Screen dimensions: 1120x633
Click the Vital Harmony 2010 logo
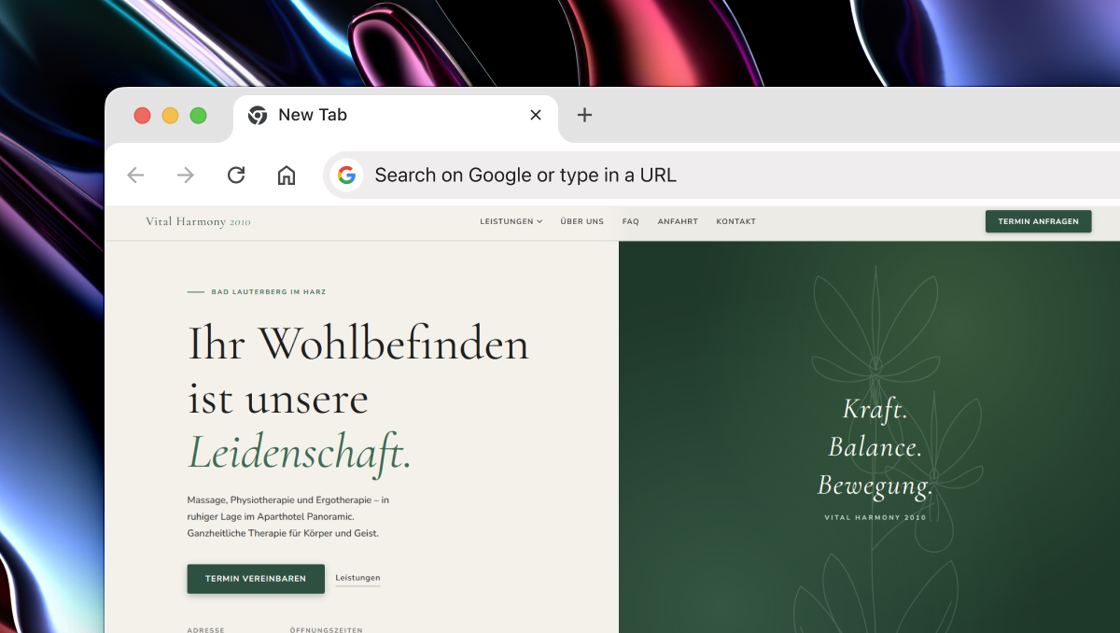point(198,221)
